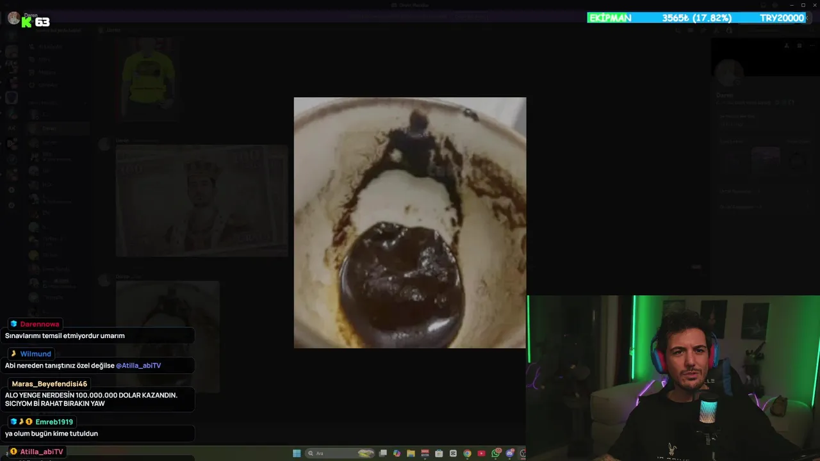Click the green Kick logo overlay
The width and height of the screenshot is (820, 461).
click(x=26, y=22)
